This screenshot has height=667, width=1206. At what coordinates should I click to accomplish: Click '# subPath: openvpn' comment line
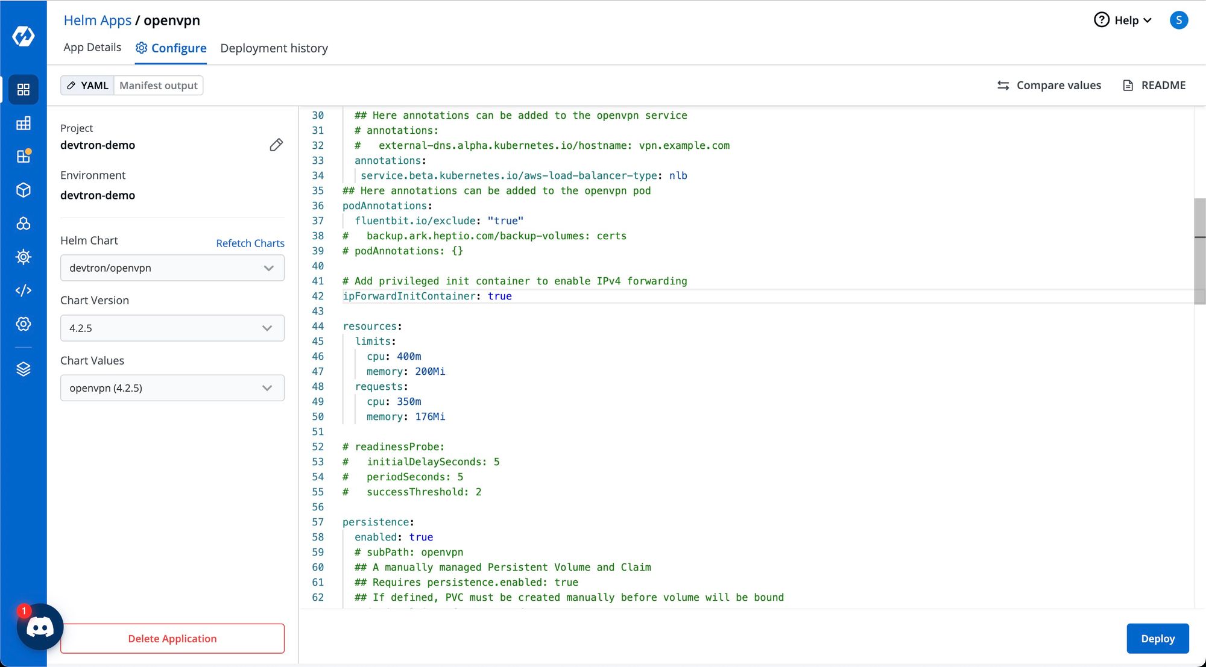click(x=409, y=553)
